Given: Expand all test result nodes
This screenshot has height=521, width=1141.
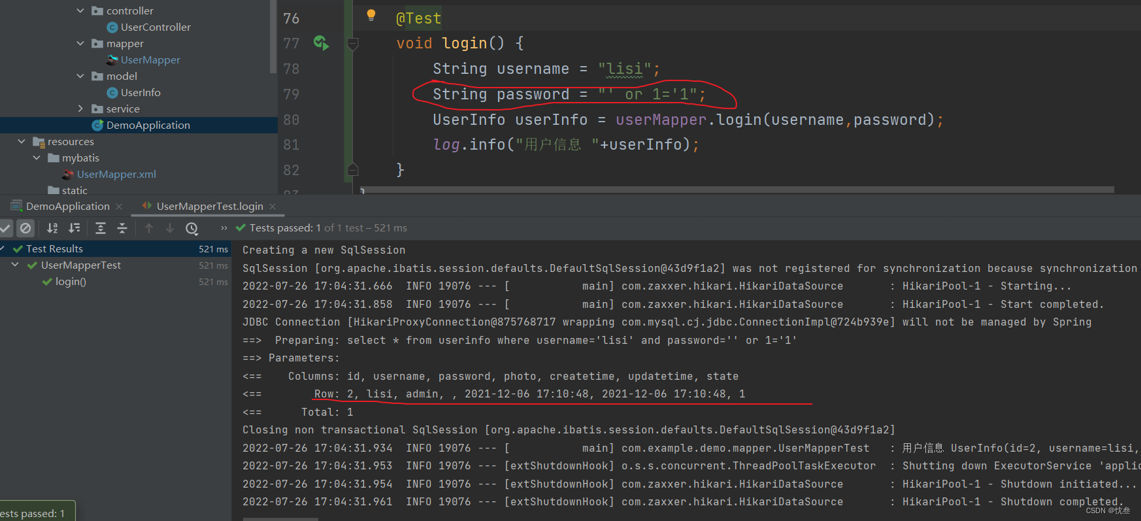Looking at the screenshot, I should point(101,228).
